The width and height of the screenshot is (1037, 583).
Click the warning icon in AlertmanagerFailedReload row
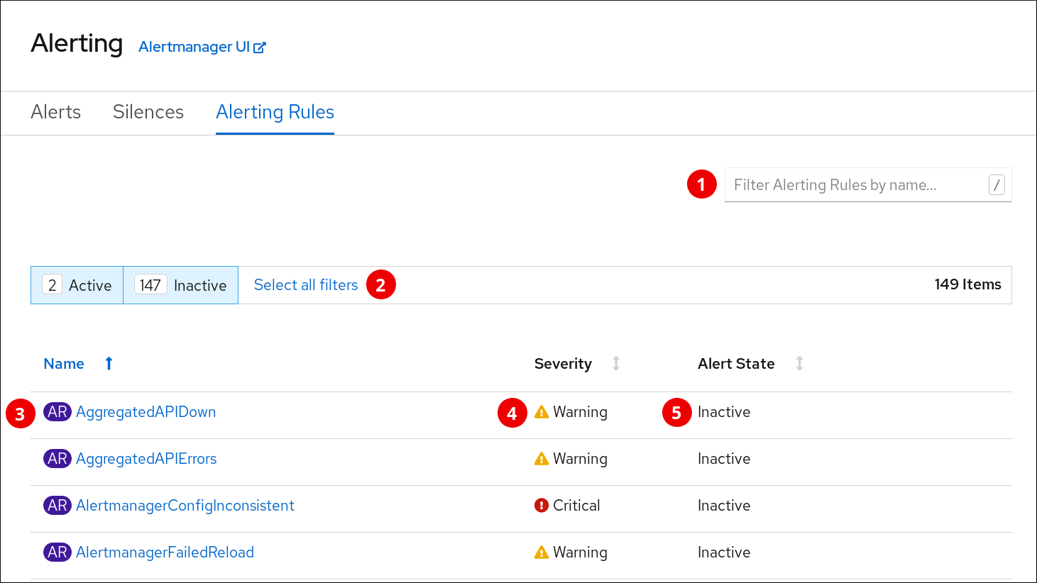(542, 553)
